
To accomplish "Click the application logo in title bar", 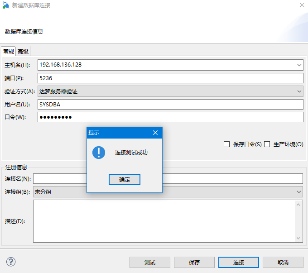I will (x=6, y=5).
